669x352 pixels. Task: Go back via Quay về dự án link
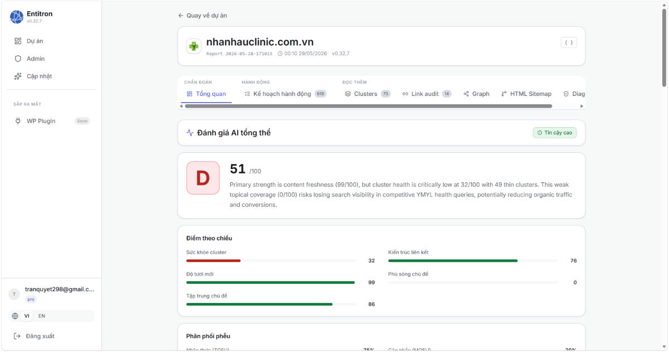(x=202, y=16)
